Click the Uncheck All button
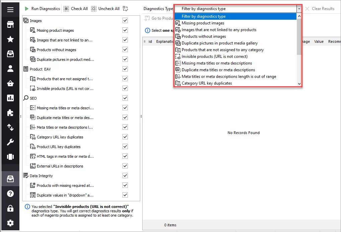This screenshot has height=232, width=341. pos(105,9)
